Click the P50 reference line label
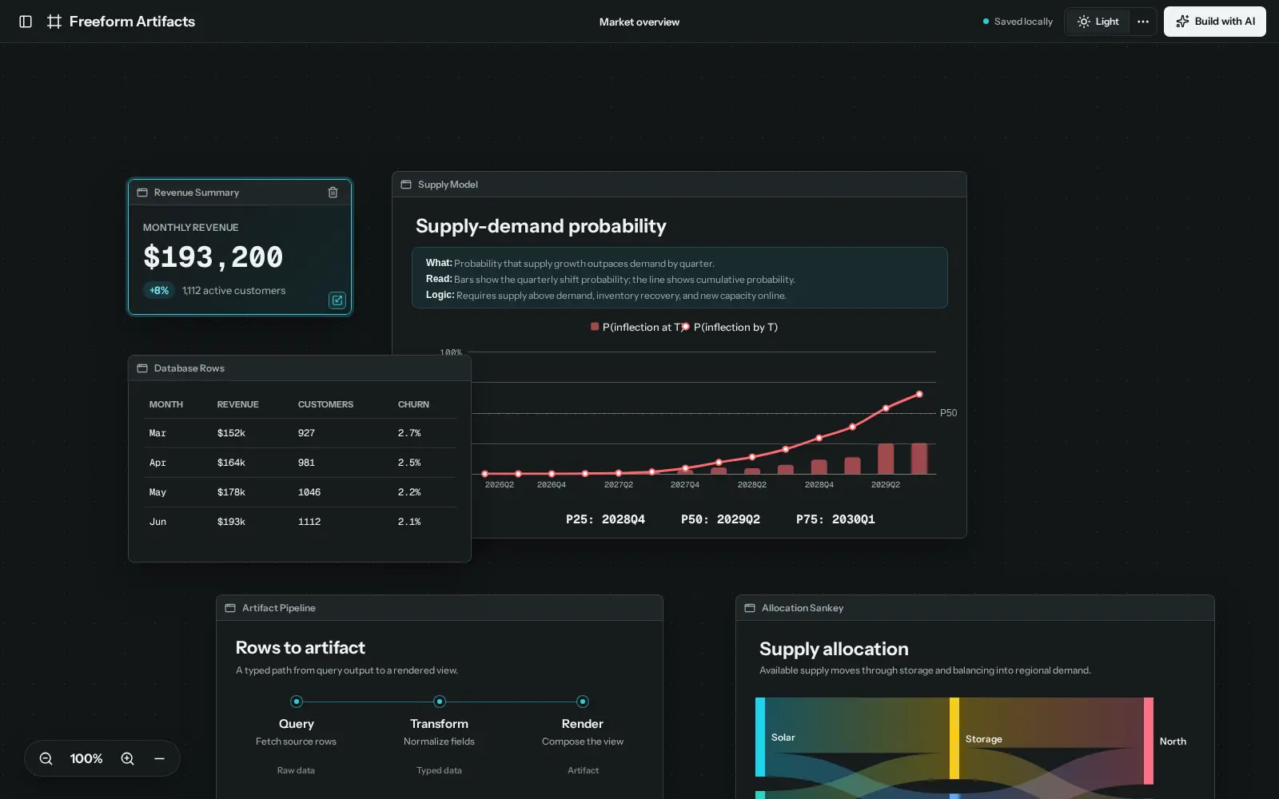Viewport: 1279px width, 799px height. (x=948, y=413)
